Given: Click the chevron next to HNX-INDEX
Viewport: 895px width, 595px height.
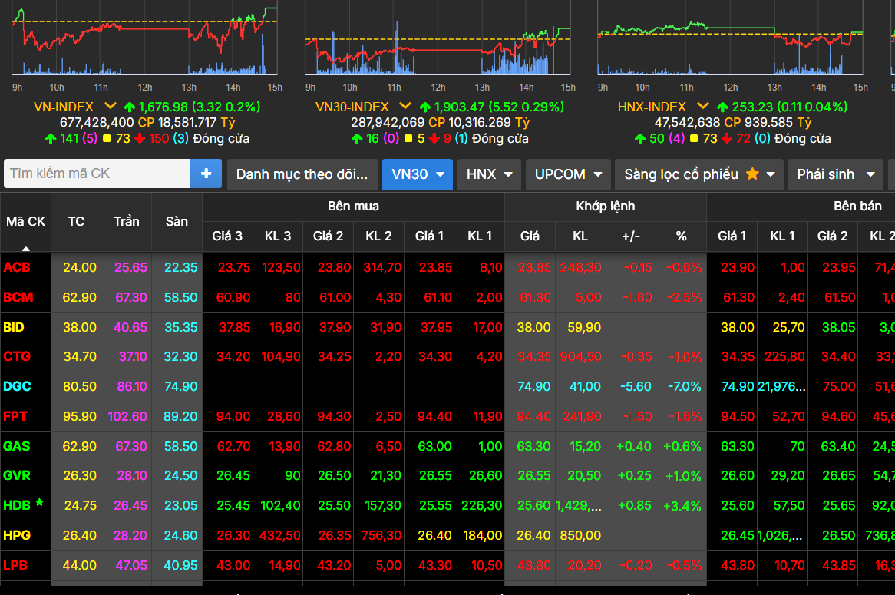Looking at the screenshot, I should point(702,106).
